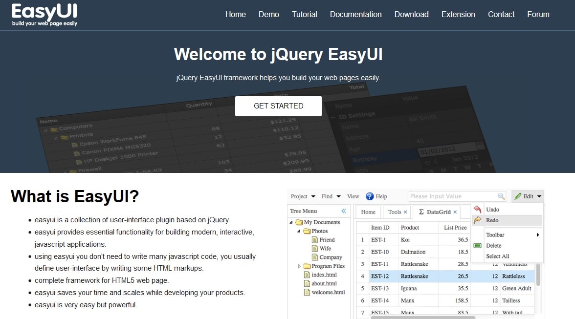Collapse the My Documents tree node
575x319 pixels.
coord(291,222)
